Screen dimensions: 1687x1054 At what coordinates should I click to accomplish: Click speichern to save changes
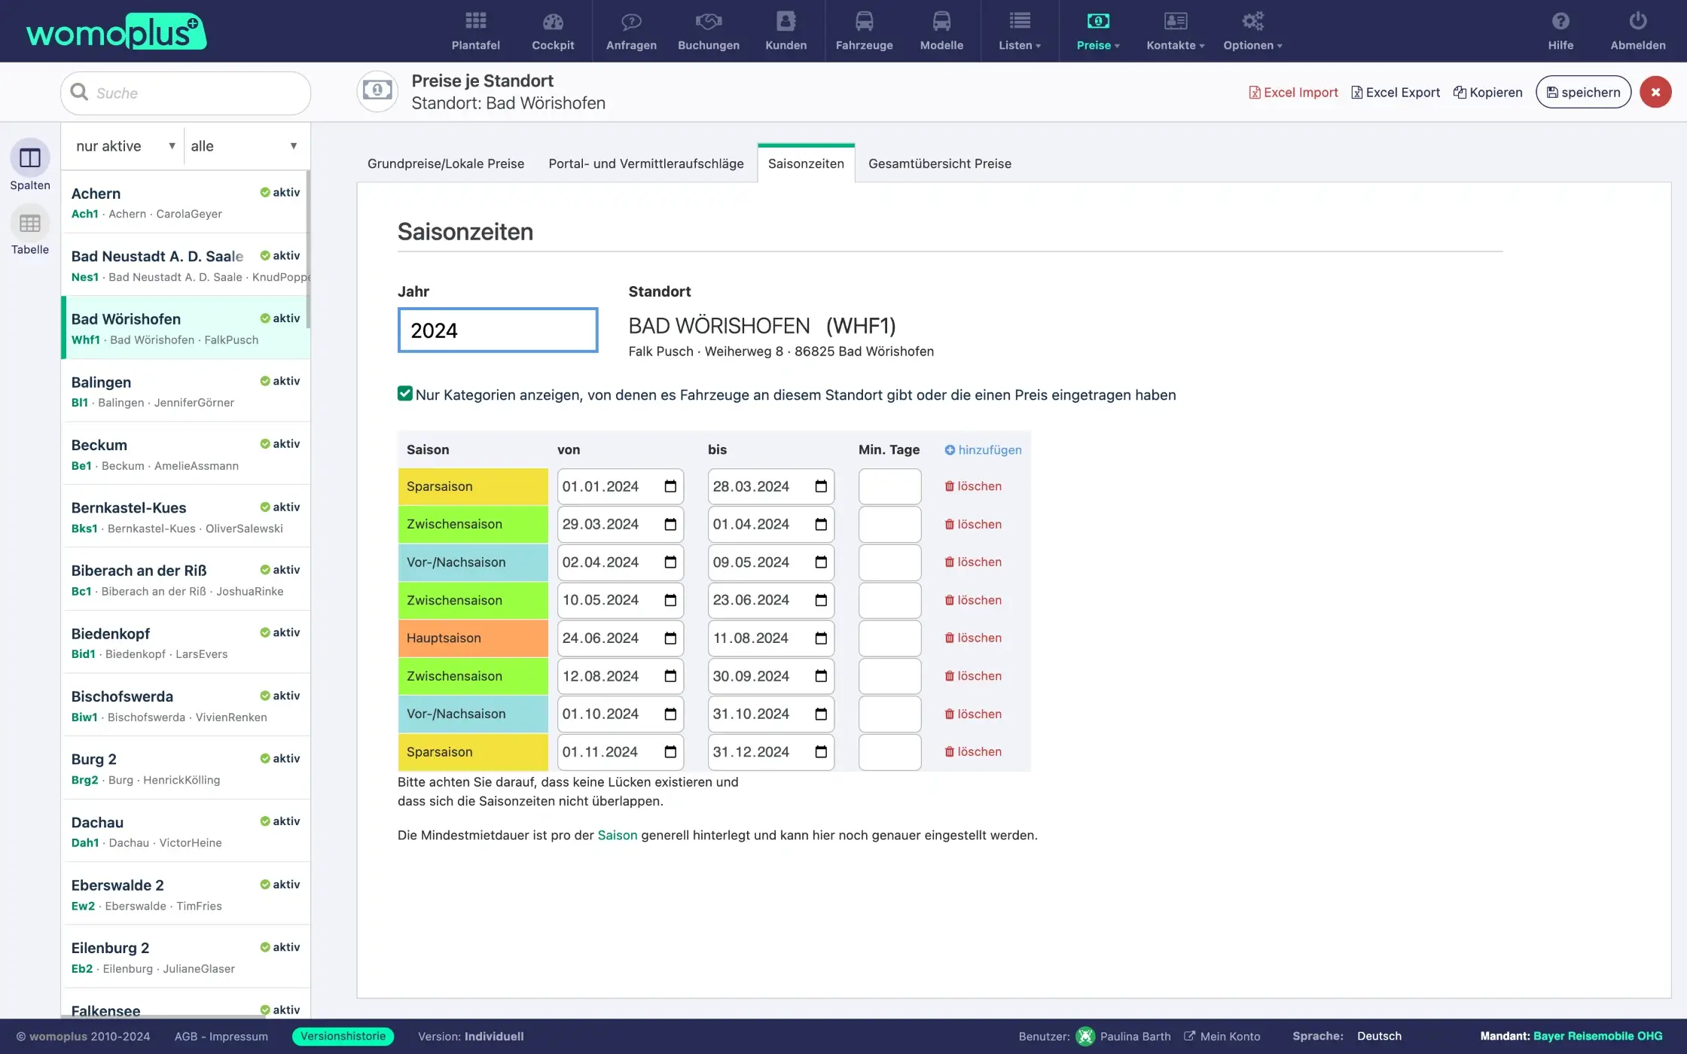click(x=1584, y=91)
